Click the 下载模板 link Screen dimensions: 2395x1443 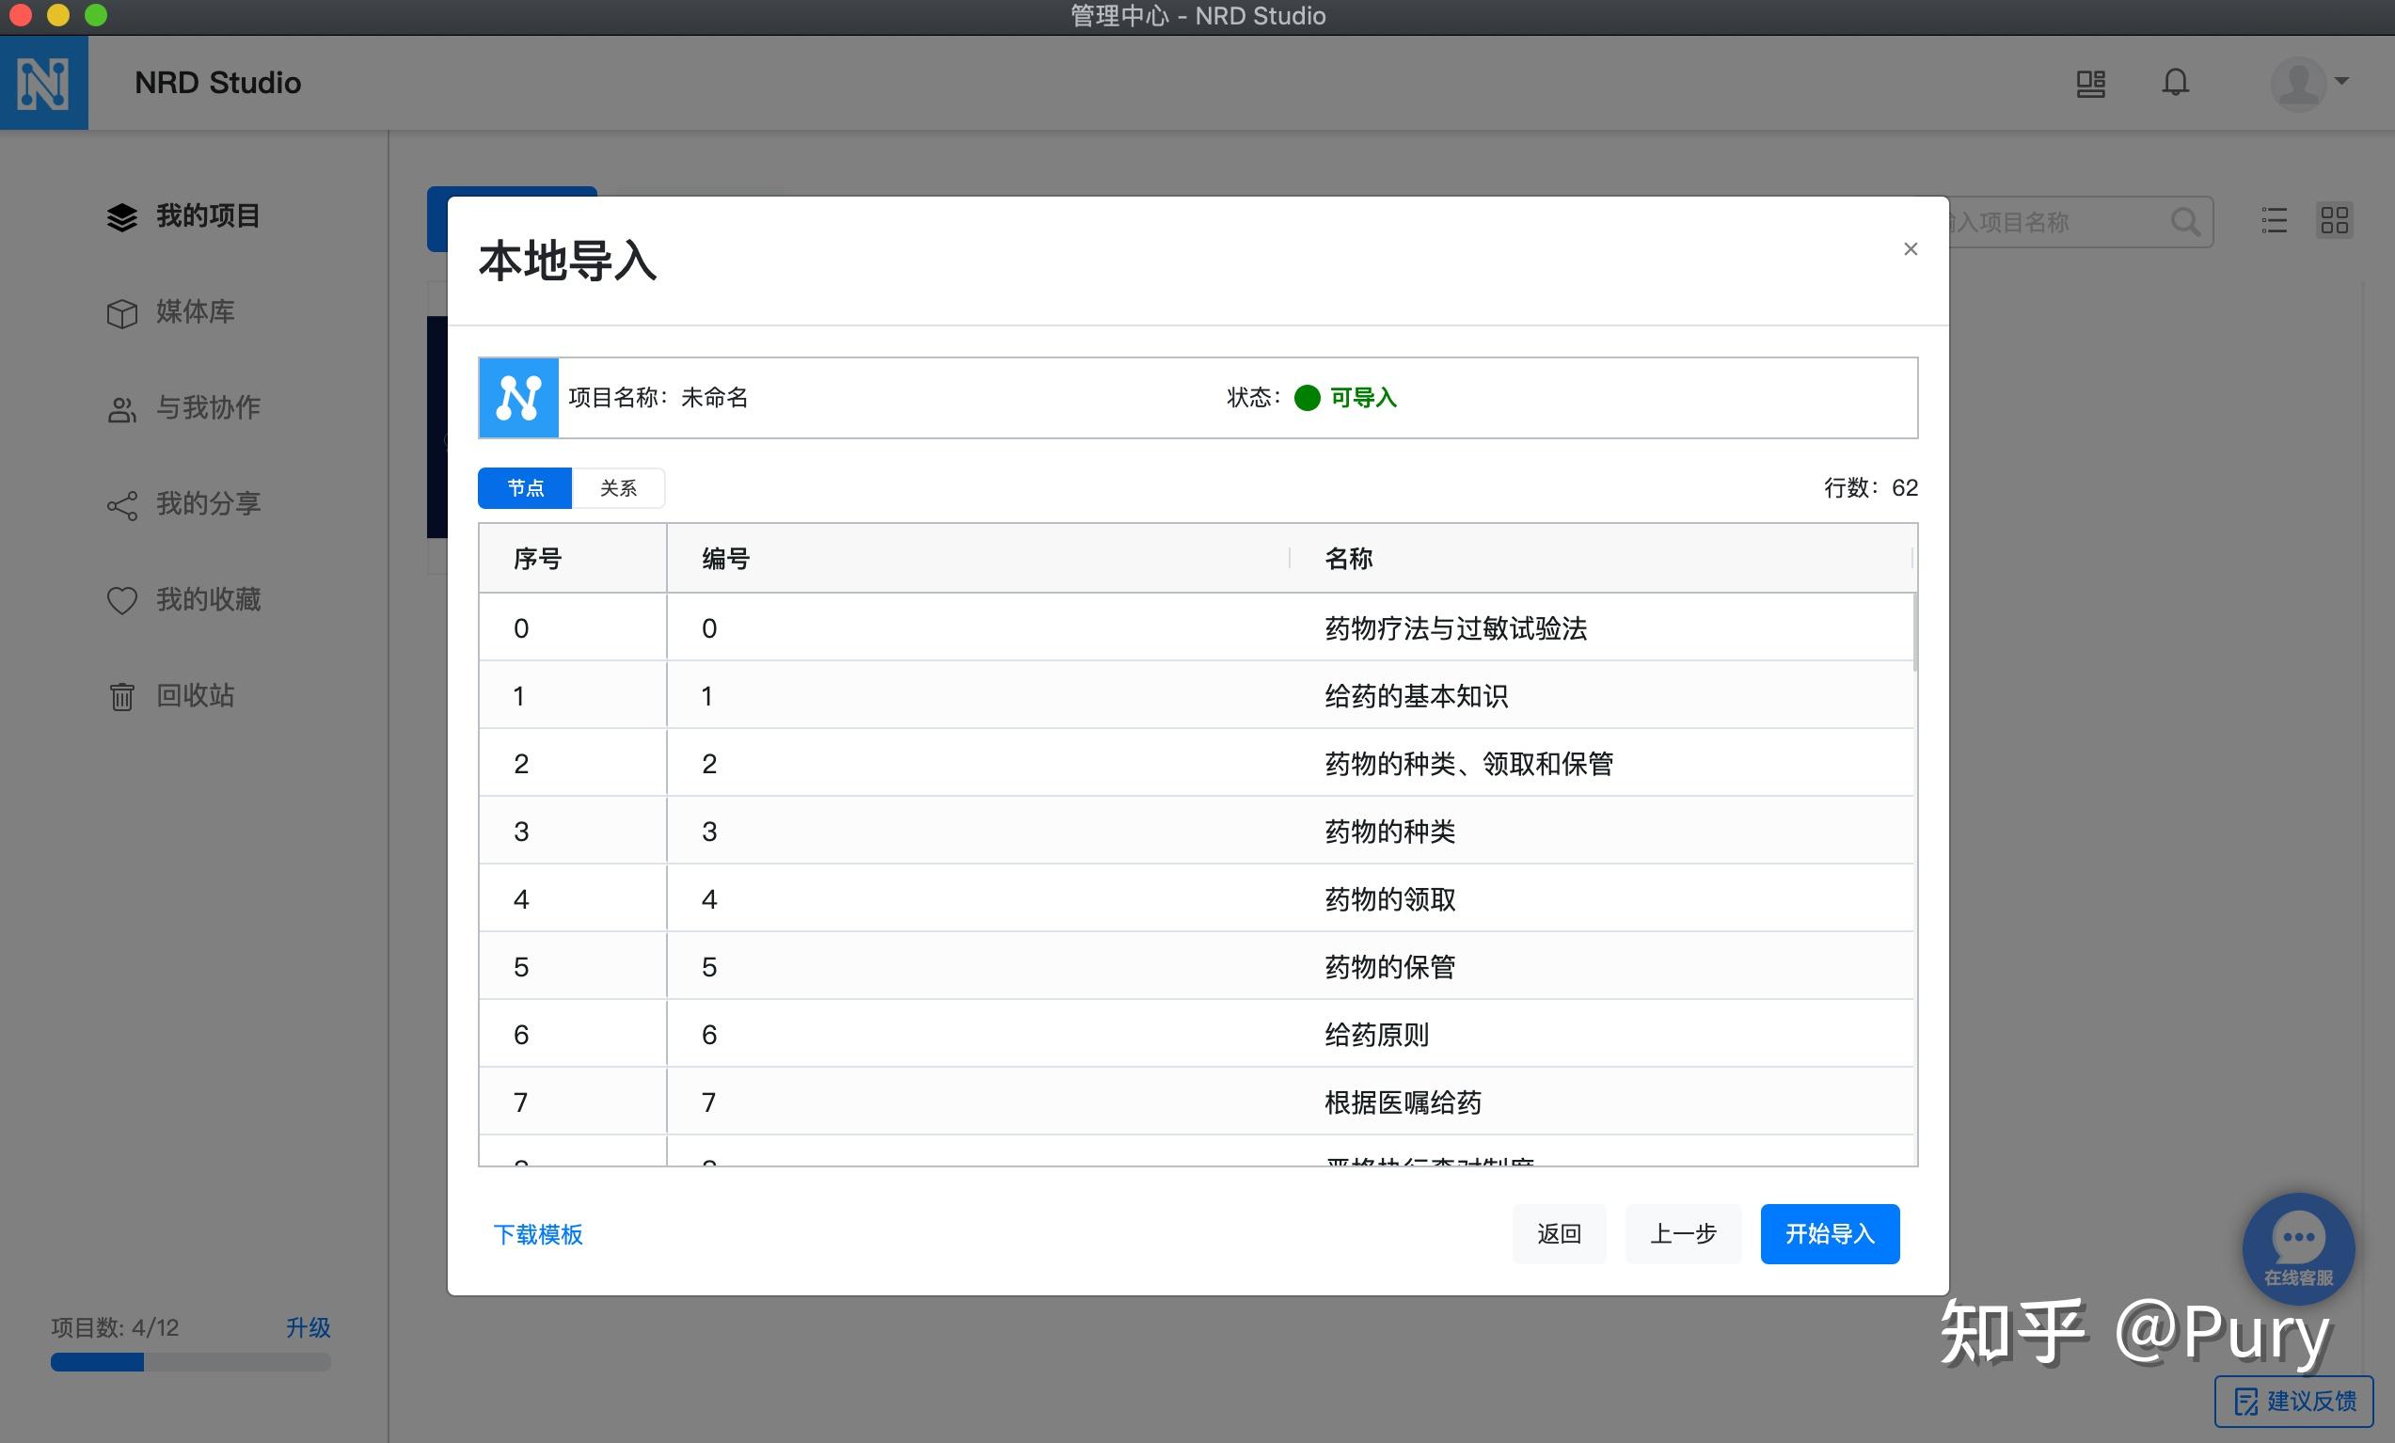pos(537,1235)
